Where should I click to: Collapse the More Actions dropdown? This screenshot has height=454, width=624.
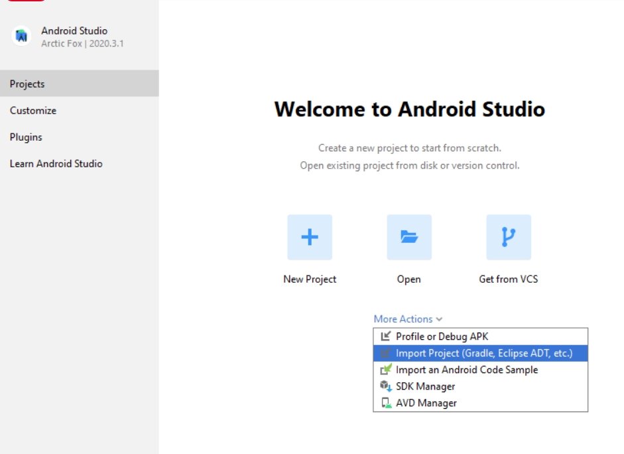(x=403, y=319)
